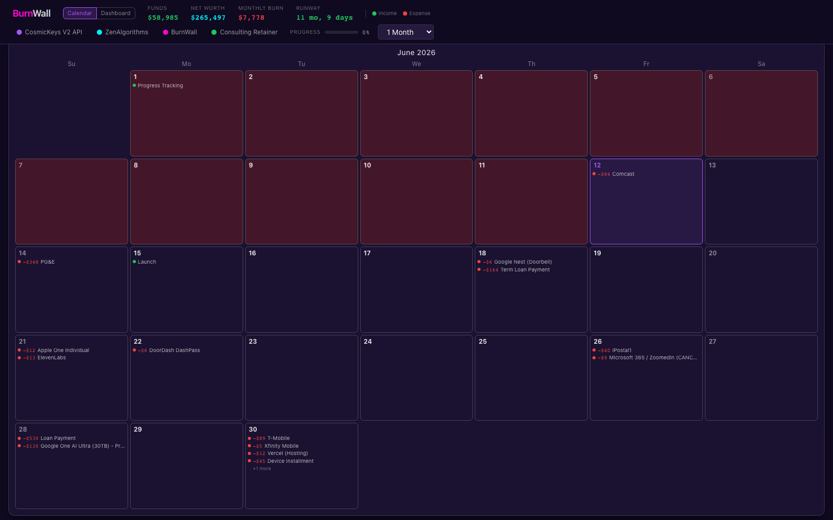Expand the +1 more link on June 30
This screenshot has width=833, height=520.
click(x=262, y=469)
